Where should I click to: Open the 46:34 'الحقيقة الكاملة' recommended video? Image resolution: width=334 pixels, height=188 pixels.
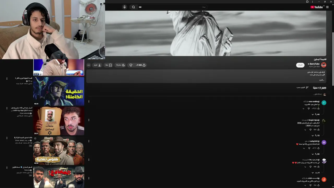59,91
